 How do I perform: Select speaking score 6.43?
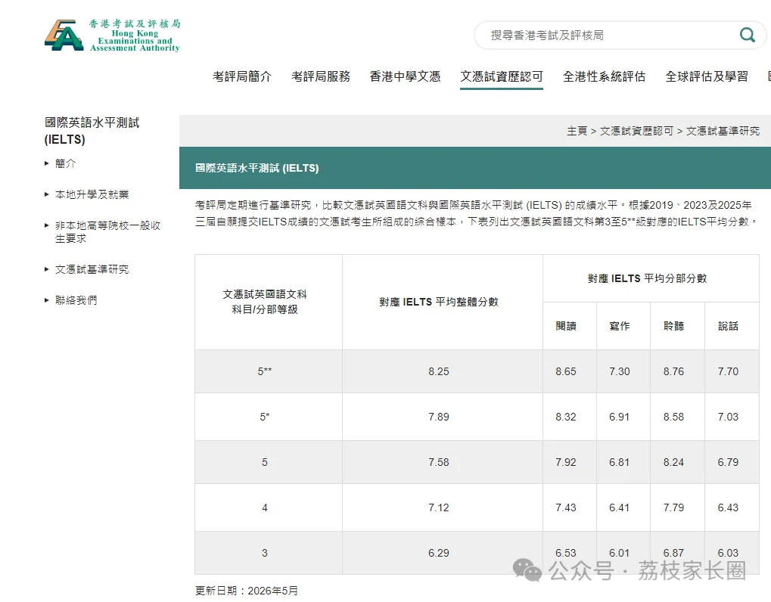[x=728, y=507]
